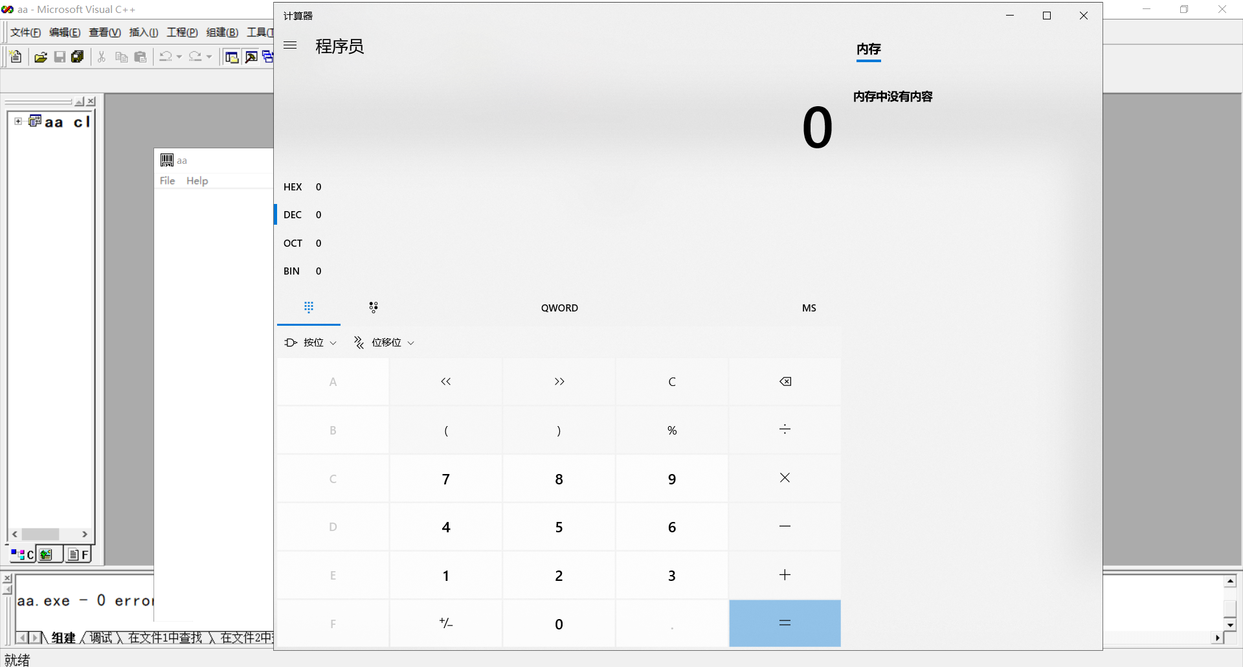
Task: Click the Save All toolbar icon
Action: 78,57
